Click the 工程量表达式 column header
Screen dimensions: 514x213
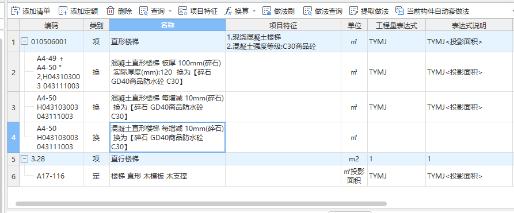397,25
